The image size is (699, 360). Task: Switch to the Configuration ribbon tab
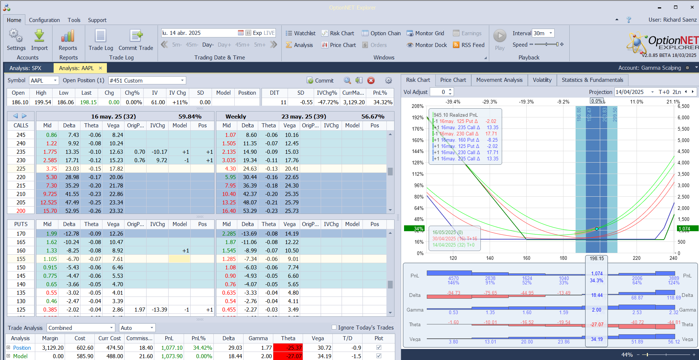pyautogui.click(x=44, y=20)
